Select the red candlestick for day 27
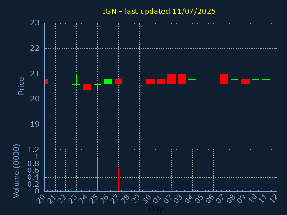The height and width of the screenshot is (215, 287). [x=118, y=82]
